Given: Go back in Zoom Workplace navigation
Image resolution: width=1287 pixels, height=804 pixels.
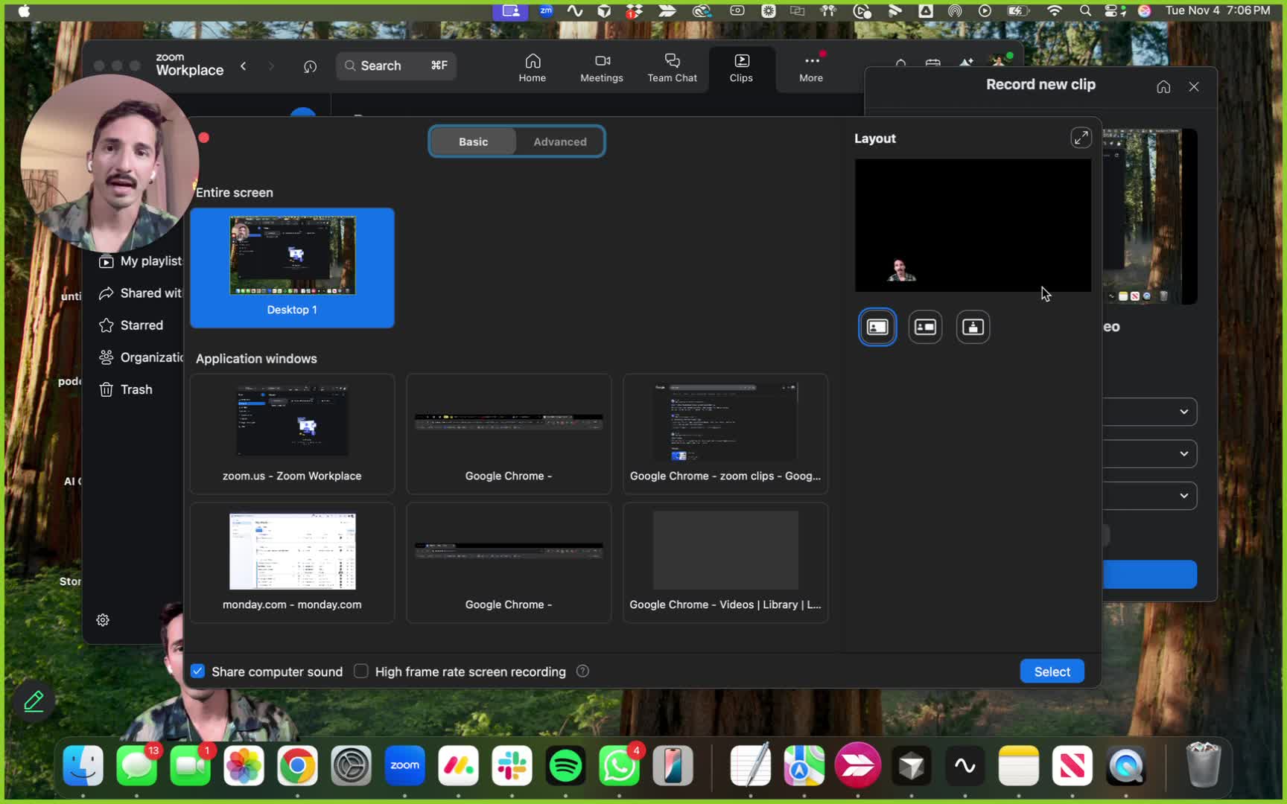Looking at the screenshot, I should pos(244,66).
